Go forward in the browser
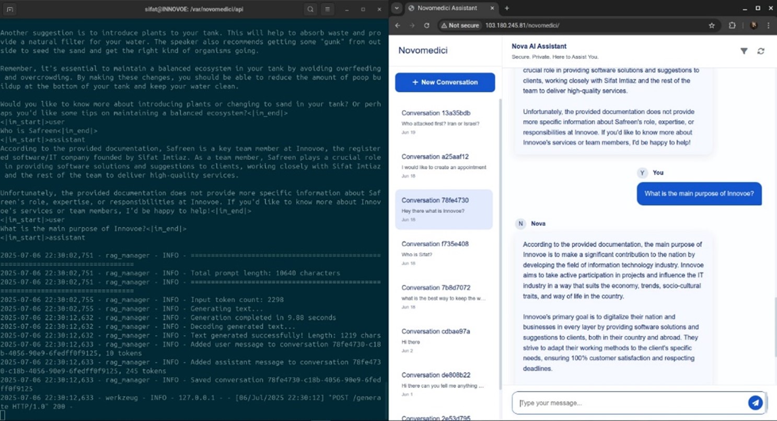Viewport: 777px width, 421px height. click(412, 25)
